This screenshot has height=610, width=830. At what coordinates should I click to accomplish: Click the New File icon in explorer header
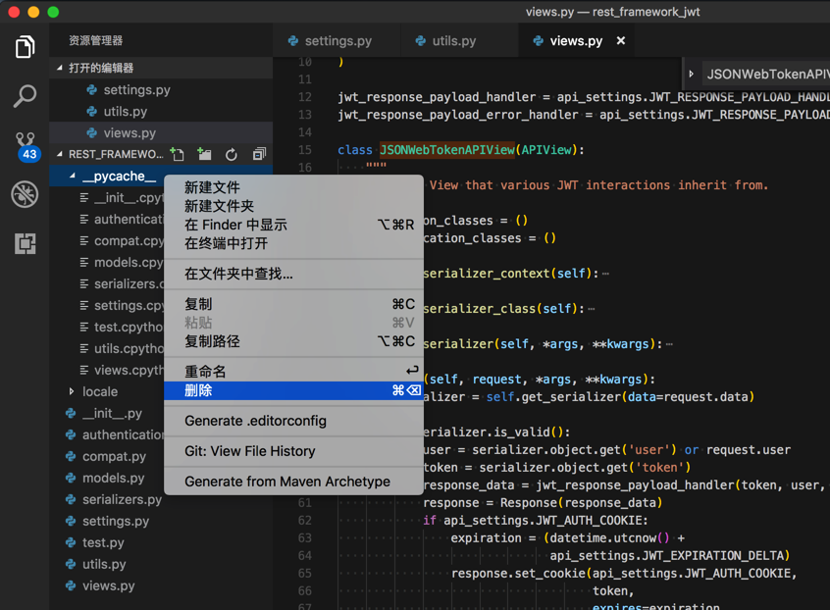pos(178,155)
